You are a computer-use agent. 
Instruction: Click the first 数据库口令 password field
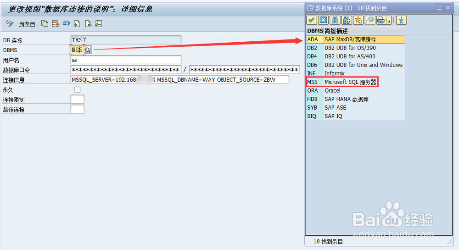(126, 70)
